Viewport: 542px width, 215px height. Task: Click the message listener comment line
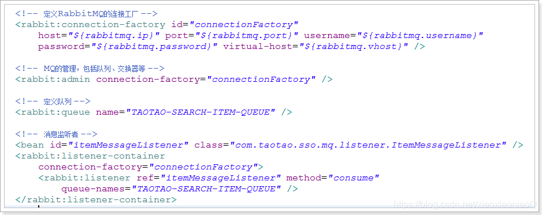point(57,134)
